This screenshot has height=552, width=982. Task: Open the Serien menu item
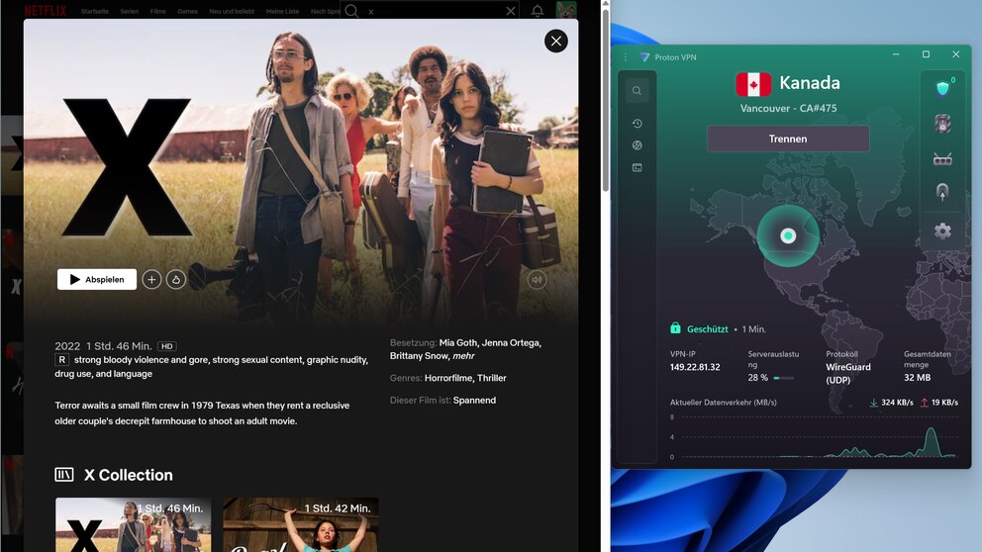pos(130,11)
